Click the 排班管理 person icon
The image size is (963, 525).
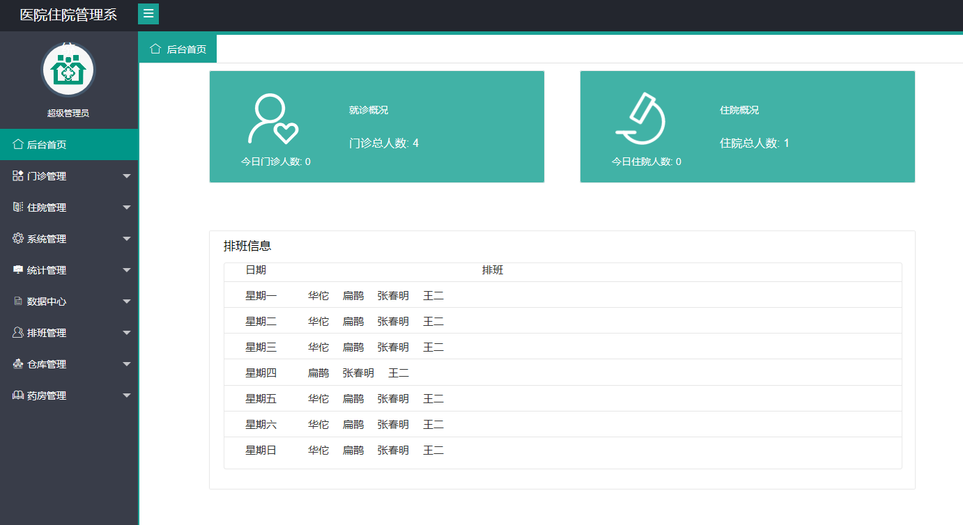point(18,333)
